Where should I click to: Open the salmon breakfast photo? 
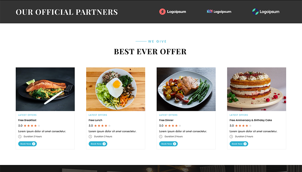pyautogui.click(x=45, y=89)
